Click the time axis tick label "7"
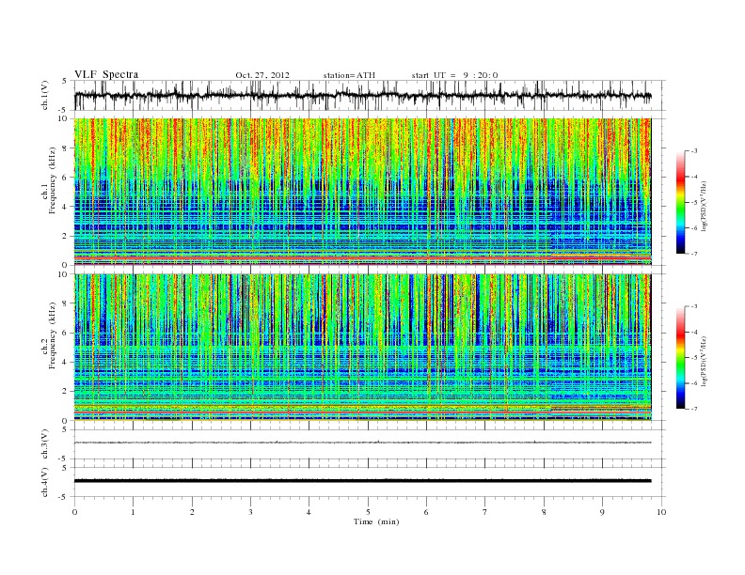The image size is (745, 575). point(485,512)
